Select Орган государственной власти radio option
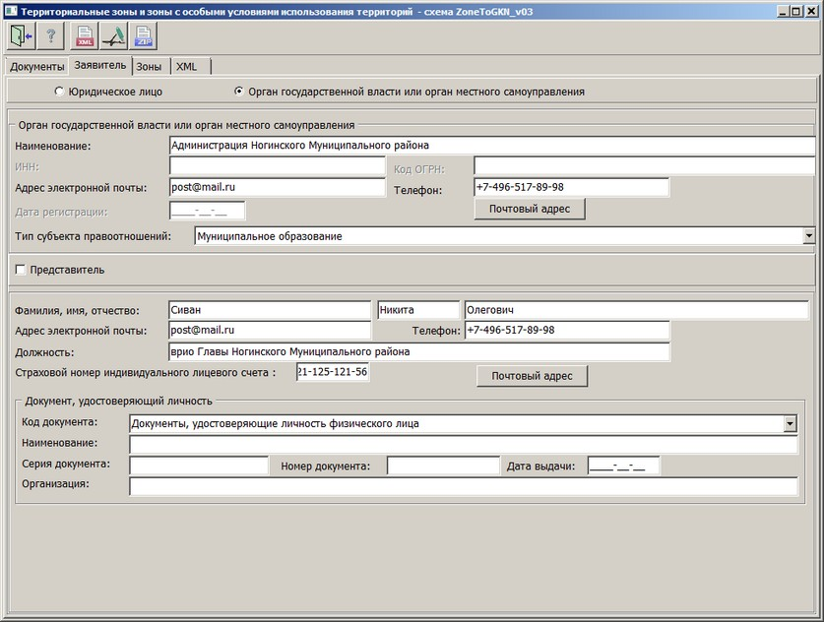 [x=239, y=92]
